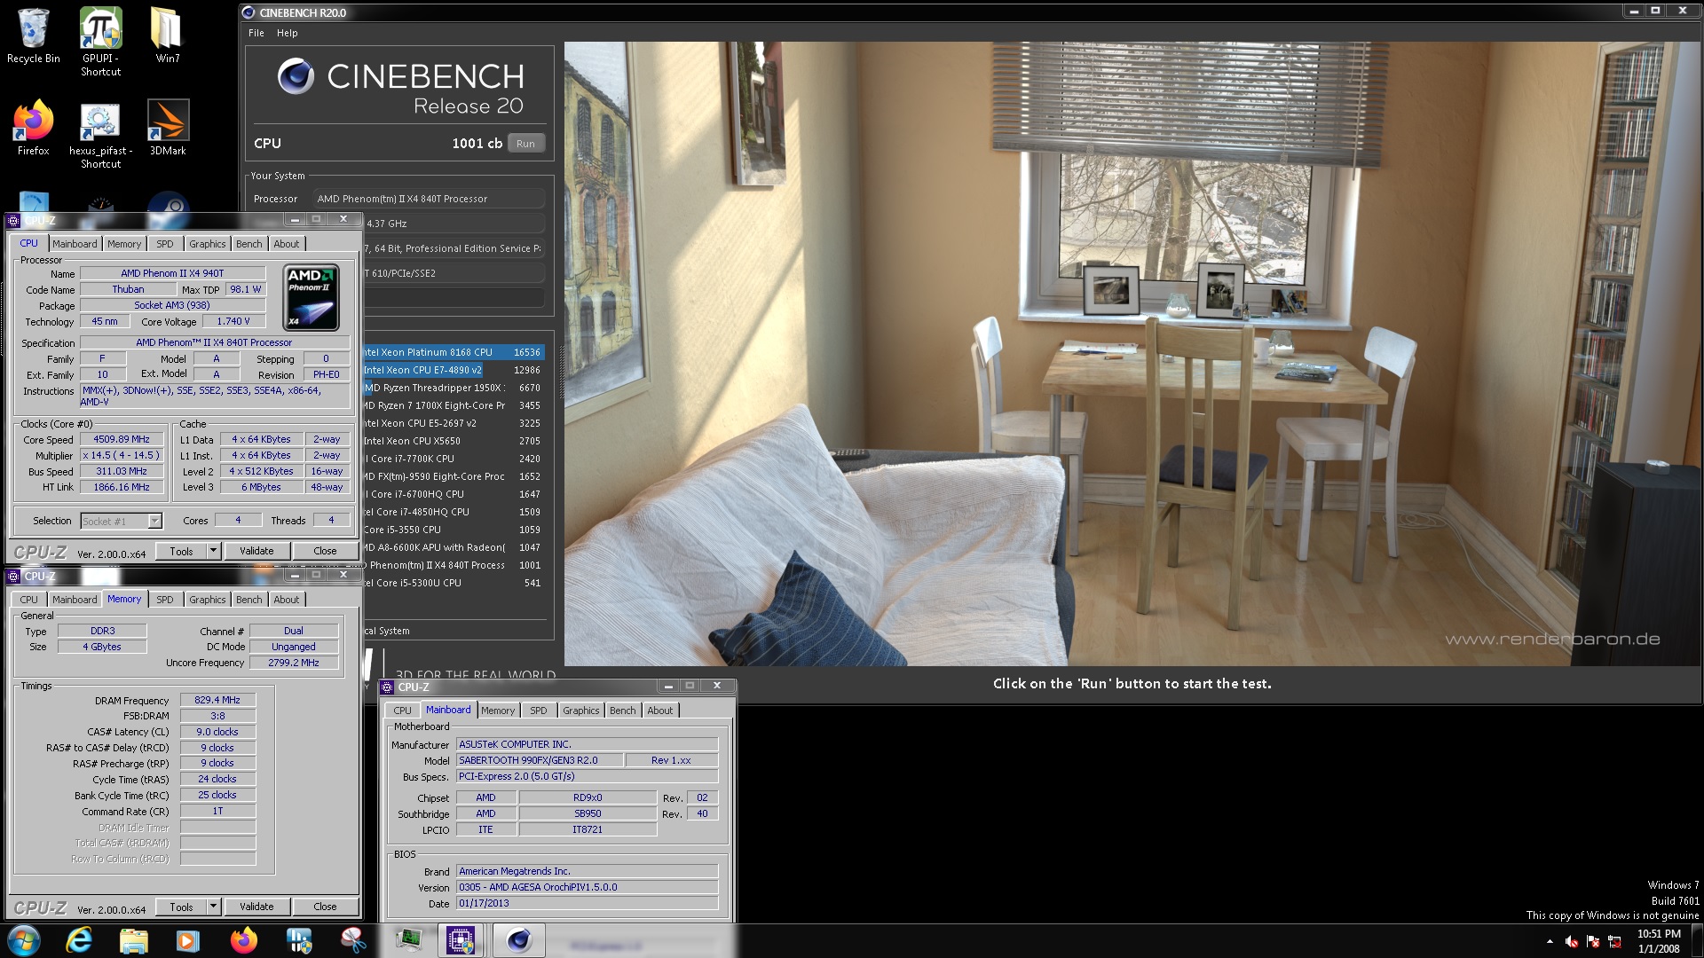The height and width of the screenshot is (958, 1704).
Task: Open the Snipping Tool taskbar icon
Action: pyautogui.click(x=353, y=940)
